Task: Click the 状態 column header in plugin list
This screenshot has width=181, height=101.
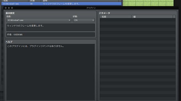Action: pyautogui.click(x=35, y=1)
